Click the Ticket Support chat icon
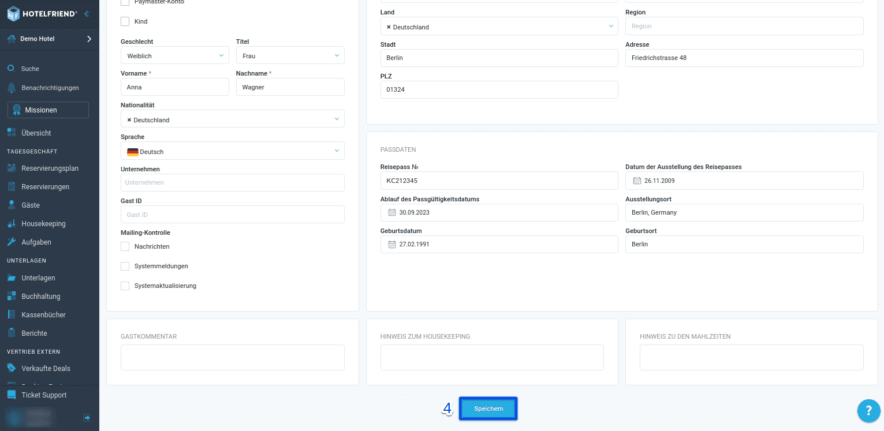 click(x=12, y=395)
